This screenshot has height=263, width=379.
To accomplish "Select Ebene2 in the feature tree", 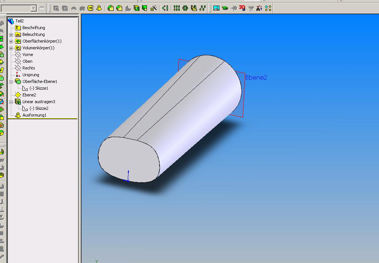I will coord(29,95).
